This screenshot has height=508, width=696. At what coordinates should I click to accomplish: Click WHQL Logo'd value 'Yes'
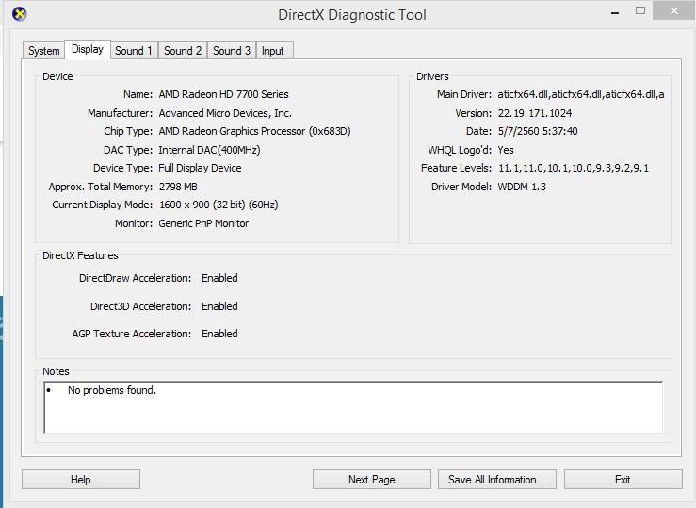click(506, 150)
